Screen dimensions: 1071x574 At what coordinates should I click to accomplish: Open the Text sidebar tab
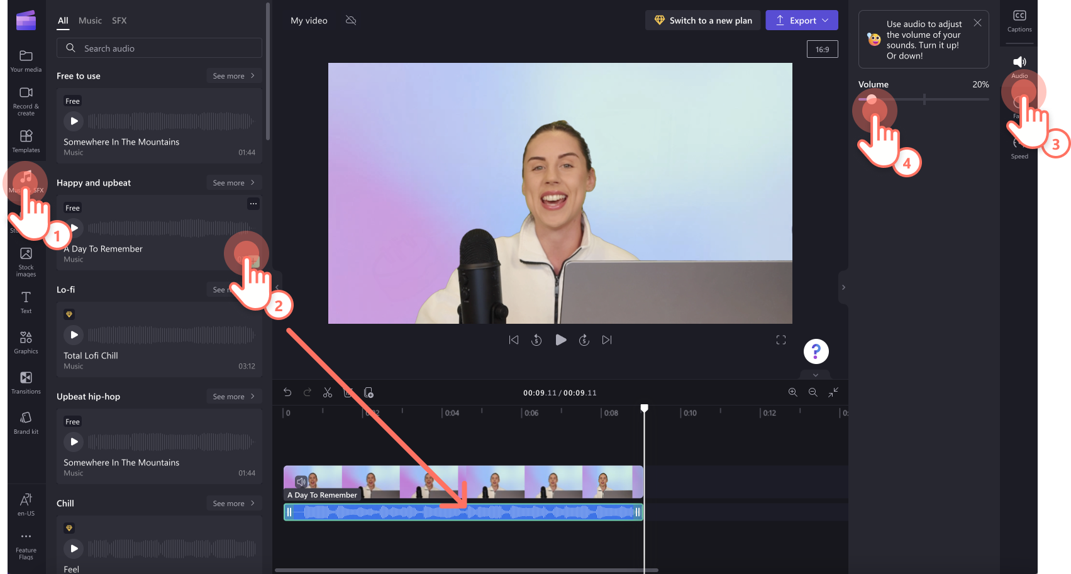[26, 302]
